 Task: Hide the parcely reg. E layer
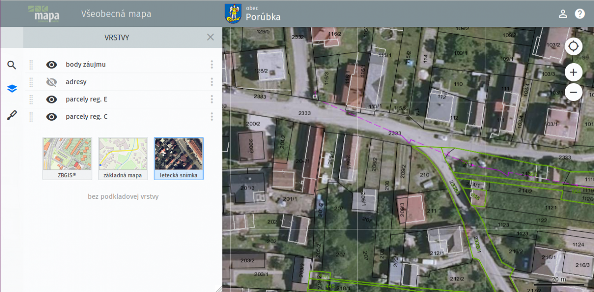pyautogui.click(x=52, y=99)
